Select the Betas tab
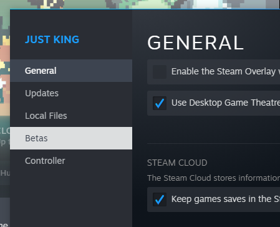Screen dimensions: 280x227 tap(71, 138)
